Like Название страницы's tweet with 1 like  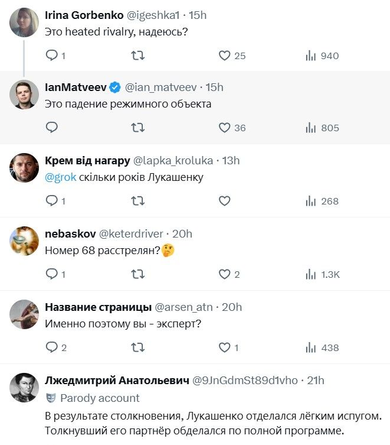(x=225, y=347)
